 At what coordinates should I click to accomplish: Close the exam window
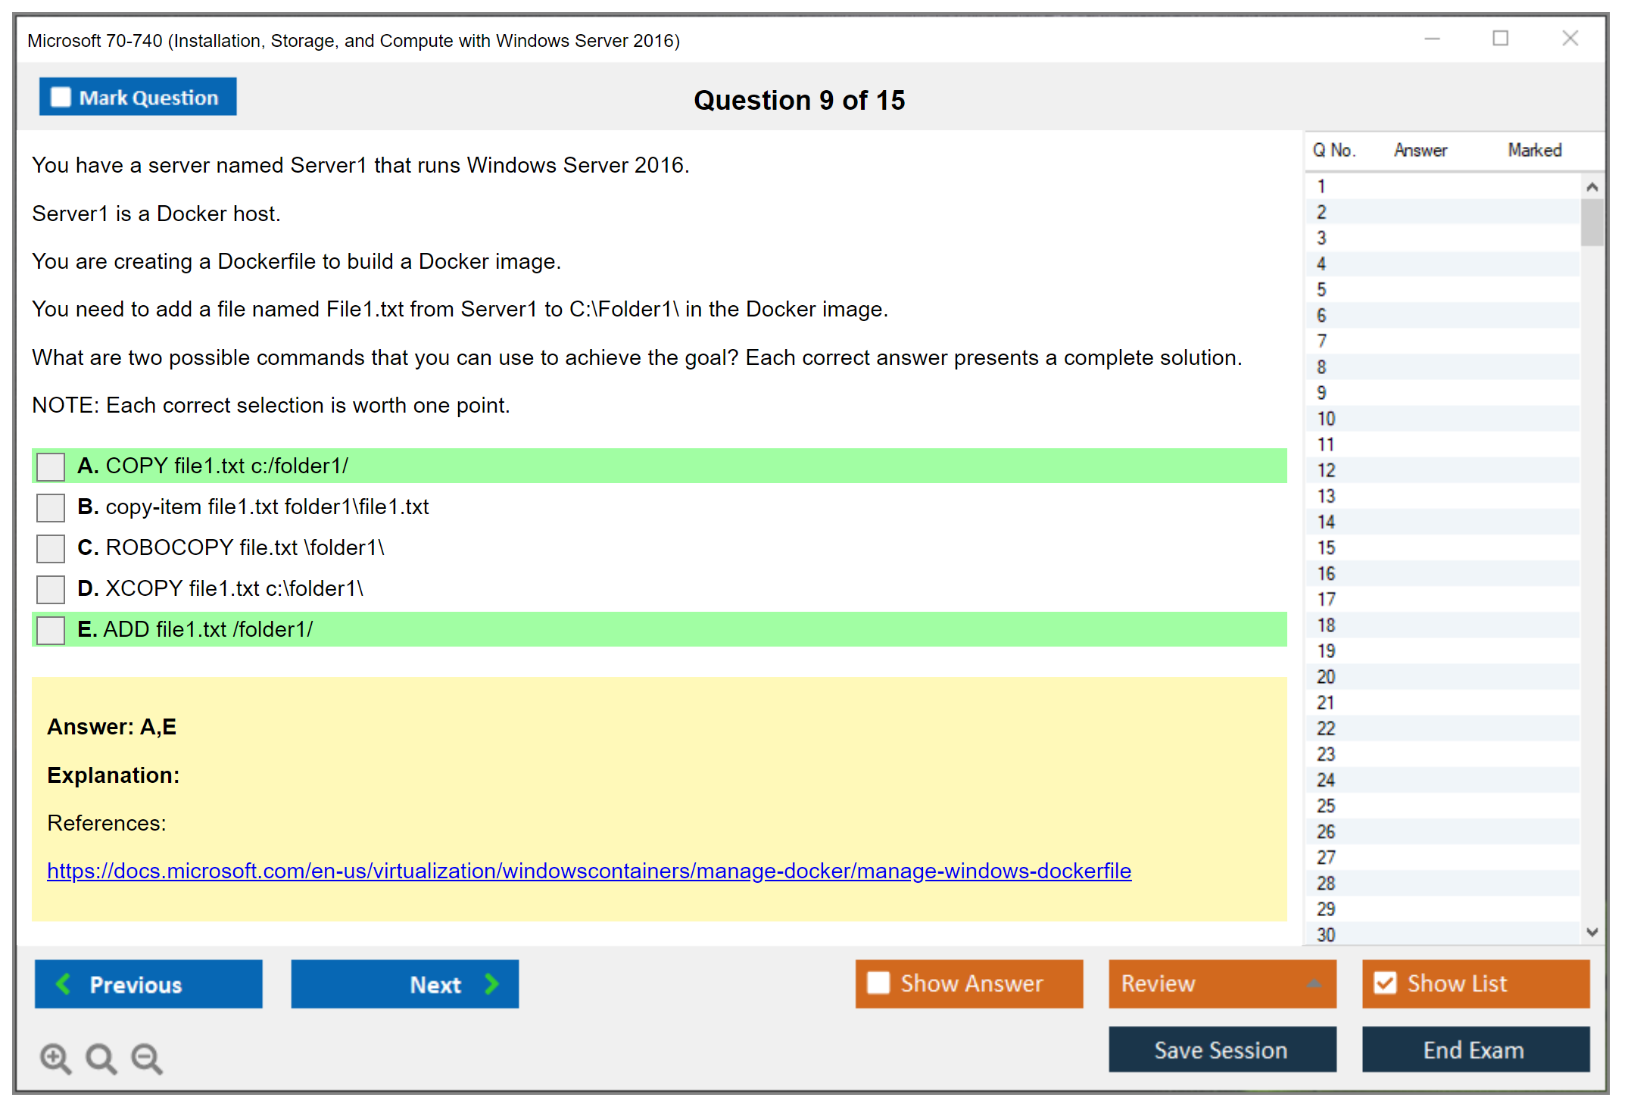pos(1570,39)
